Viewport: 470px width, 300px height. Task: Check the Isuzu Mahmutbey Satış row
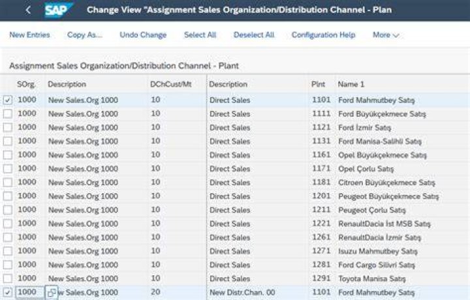point(7,251)
